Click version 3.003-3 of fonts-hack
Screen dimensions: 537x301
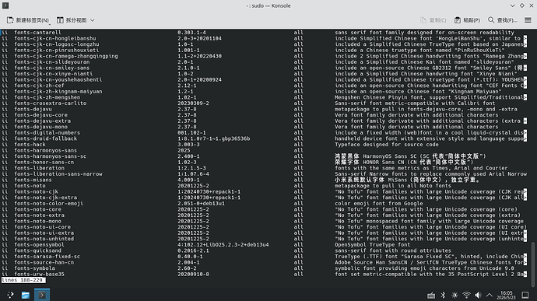tap(188, 145)
